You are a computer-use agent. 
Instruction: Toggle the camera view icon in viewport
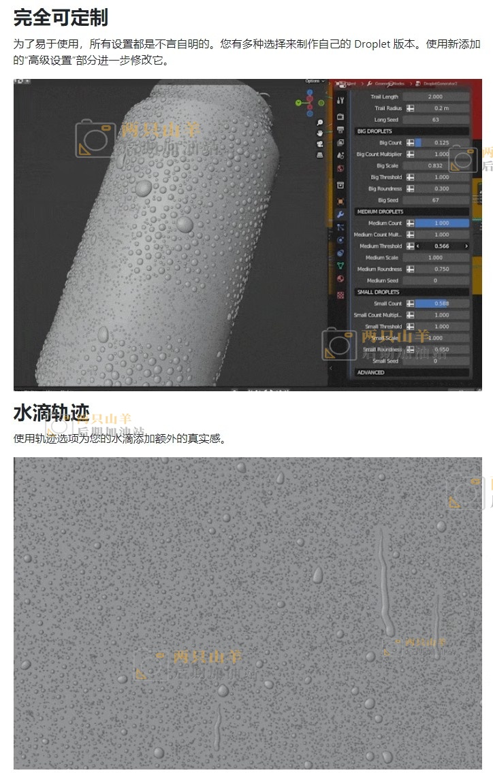point(319,144)
